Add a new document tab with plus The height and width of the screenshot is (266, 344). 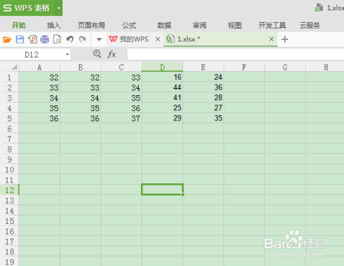click(x=285, y=39)
